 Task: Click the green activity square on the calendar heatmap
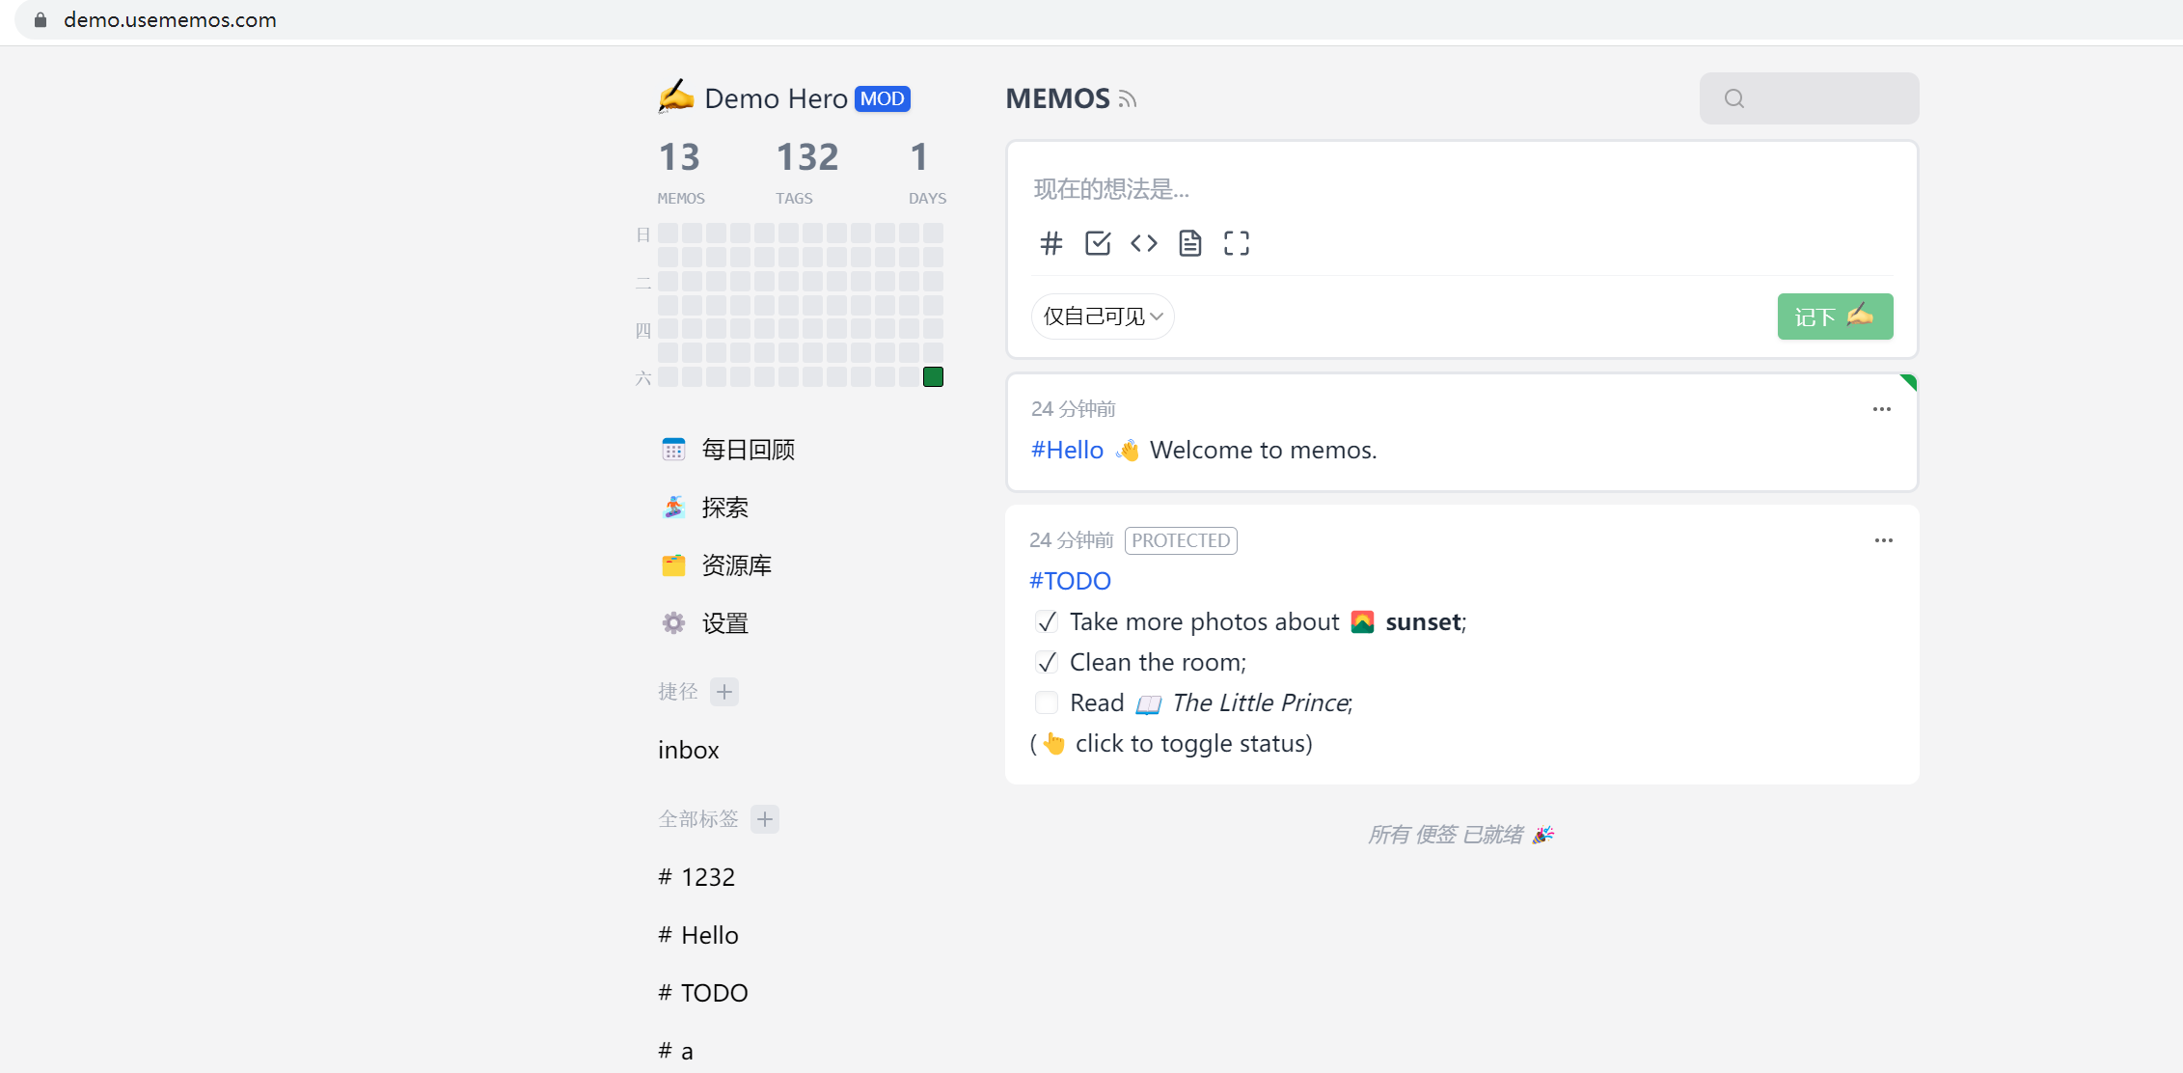pyautogui.click(x=932, y=375)
